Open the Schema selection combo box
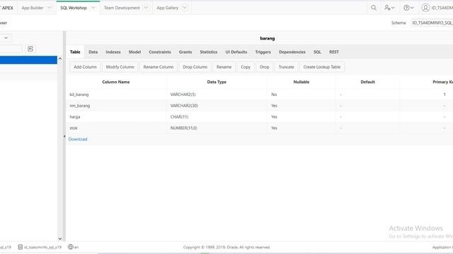 [432, 23]
